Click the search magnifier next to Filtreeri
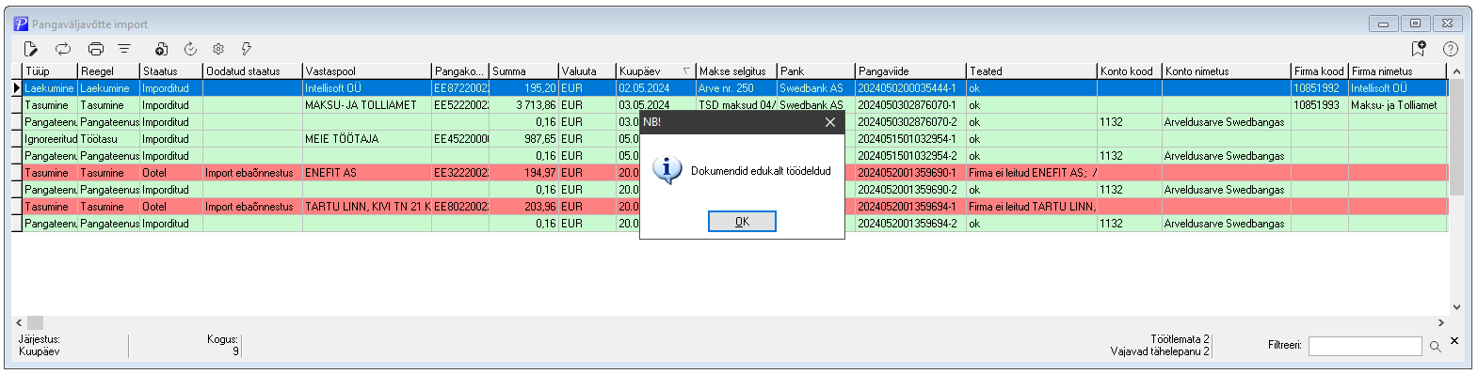This screenshot has height=374, width=1478. 1436,347
